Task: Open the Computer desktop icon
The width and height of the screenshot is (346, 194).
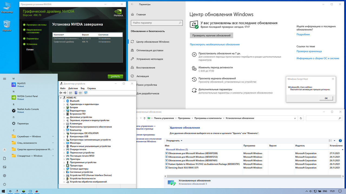Action: pyautogui.click(x=6, y=8)
